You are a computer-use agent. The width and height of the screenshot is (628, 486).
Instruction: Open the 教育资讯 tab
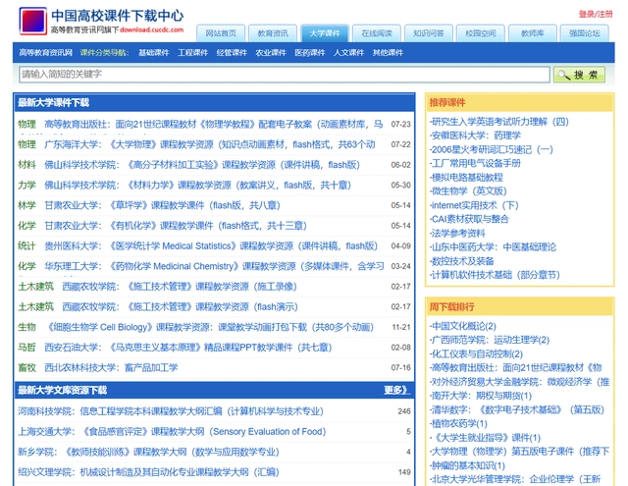click(x=273, y=33)
